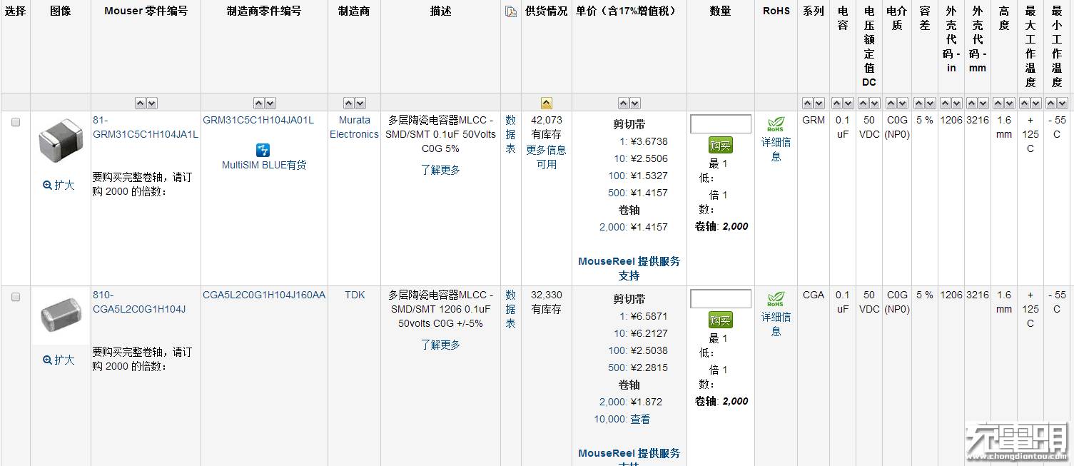Click 1: price break in TDK row

coord(624,316)
